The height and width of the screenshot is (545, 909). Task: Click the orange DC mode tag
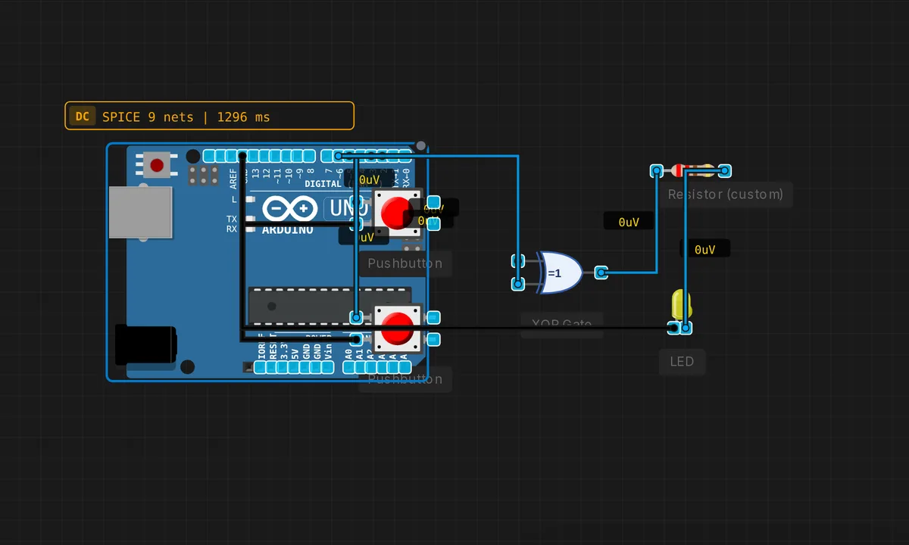[83, 117]
